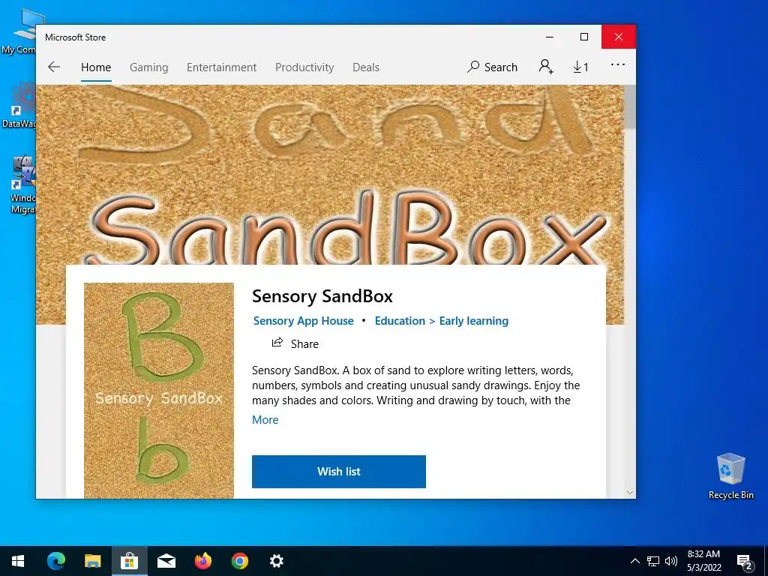Open the Education category link

pyautogui.click(x=400, y=321)
